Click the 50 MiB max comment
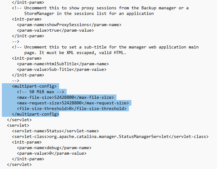217x169 pixels. (40, 92)
